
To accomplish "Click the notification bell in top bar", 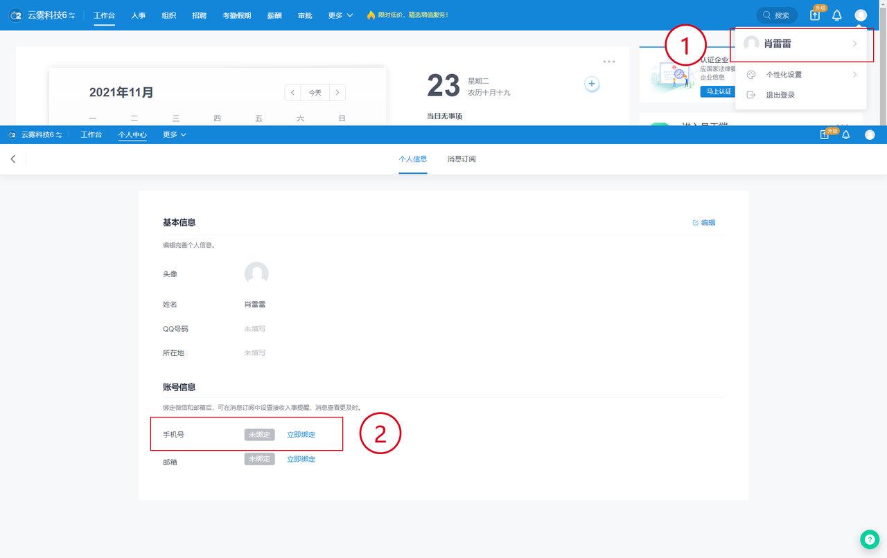I will [837, 15].
